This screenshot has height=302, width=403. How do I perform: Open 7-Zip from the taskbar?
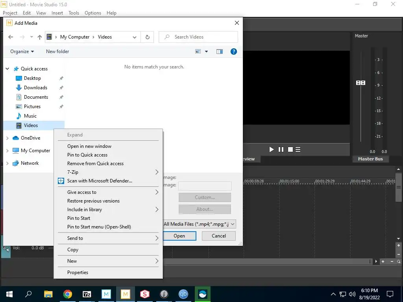point(87,294)
